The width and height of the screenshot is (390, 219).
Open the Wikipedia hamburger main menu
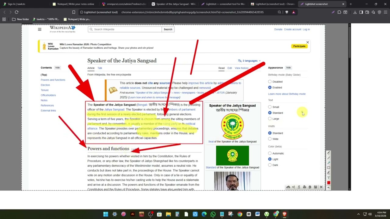coord(40,29)
